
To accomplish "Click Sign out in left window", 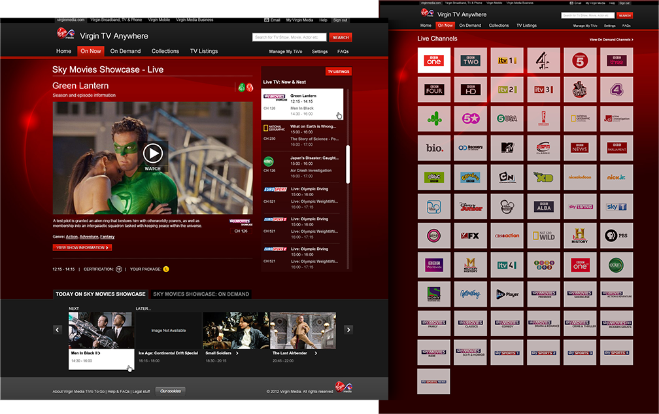I will (340, 20).
